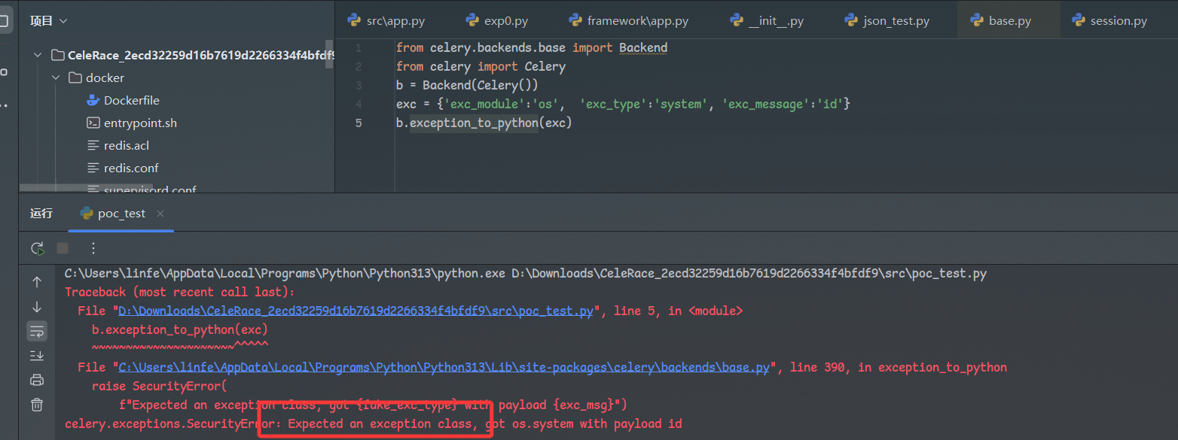Open poc_test.py link in traceback
Screen dimensions: 1178x440
click(x=356, y=311)
